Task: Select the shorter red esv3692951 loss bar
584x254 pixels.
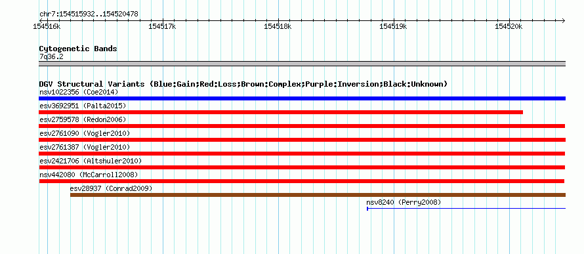Action: click(x=281, y=112)
